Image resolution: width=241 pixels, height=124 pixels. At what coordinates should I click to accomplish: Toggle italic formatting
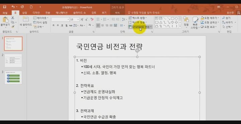(x=58, y=25)
